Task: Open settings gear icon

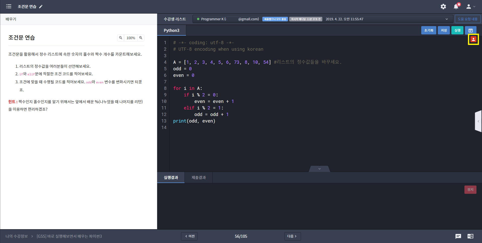Action: pos(443,7)
